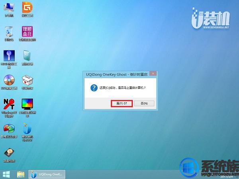Close the UQiDong OneKey Ghost dialog
Image resolution: width=239 pixels, height=179 pixels.
pos(153,74)
